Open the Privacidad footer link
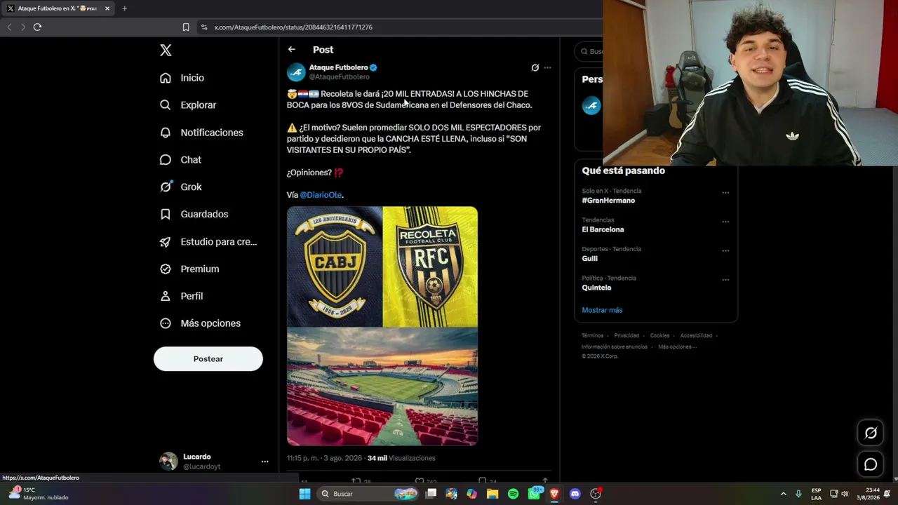 pos(626,336)
